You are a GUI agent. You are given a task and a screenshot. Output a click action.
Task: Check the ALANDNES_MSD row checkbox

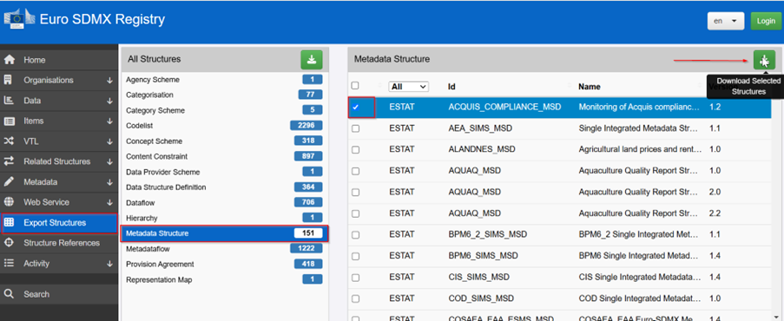[x=355, y=149]
